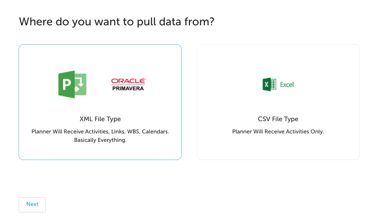Click the 'Where do you want to pull data from?' heading
The height and width of the screenshot is (217, 378).
[x=117, y=22]
